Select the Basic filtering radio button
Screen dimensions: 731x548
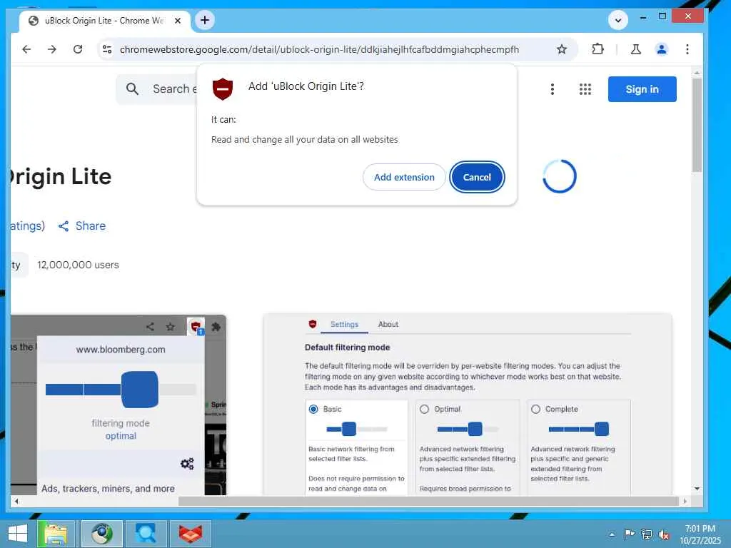coord(313,409)
